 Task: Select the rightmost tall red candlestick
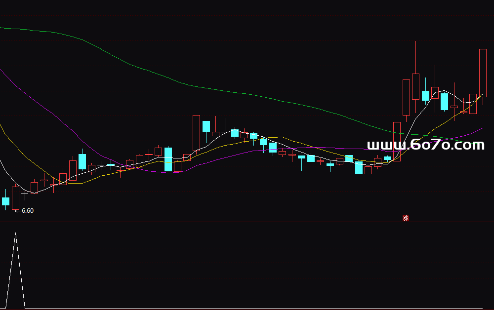click(x=483, y=73)
